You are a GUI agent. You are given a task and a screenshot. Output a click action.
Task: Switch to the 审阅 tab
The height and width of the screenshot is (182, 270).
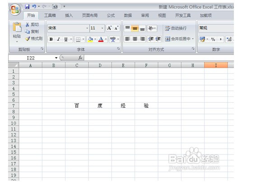pyautogui.click(x=145, y=15)
